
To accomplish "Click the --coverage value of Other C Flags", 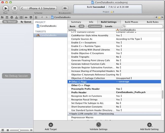I will 123,82.
